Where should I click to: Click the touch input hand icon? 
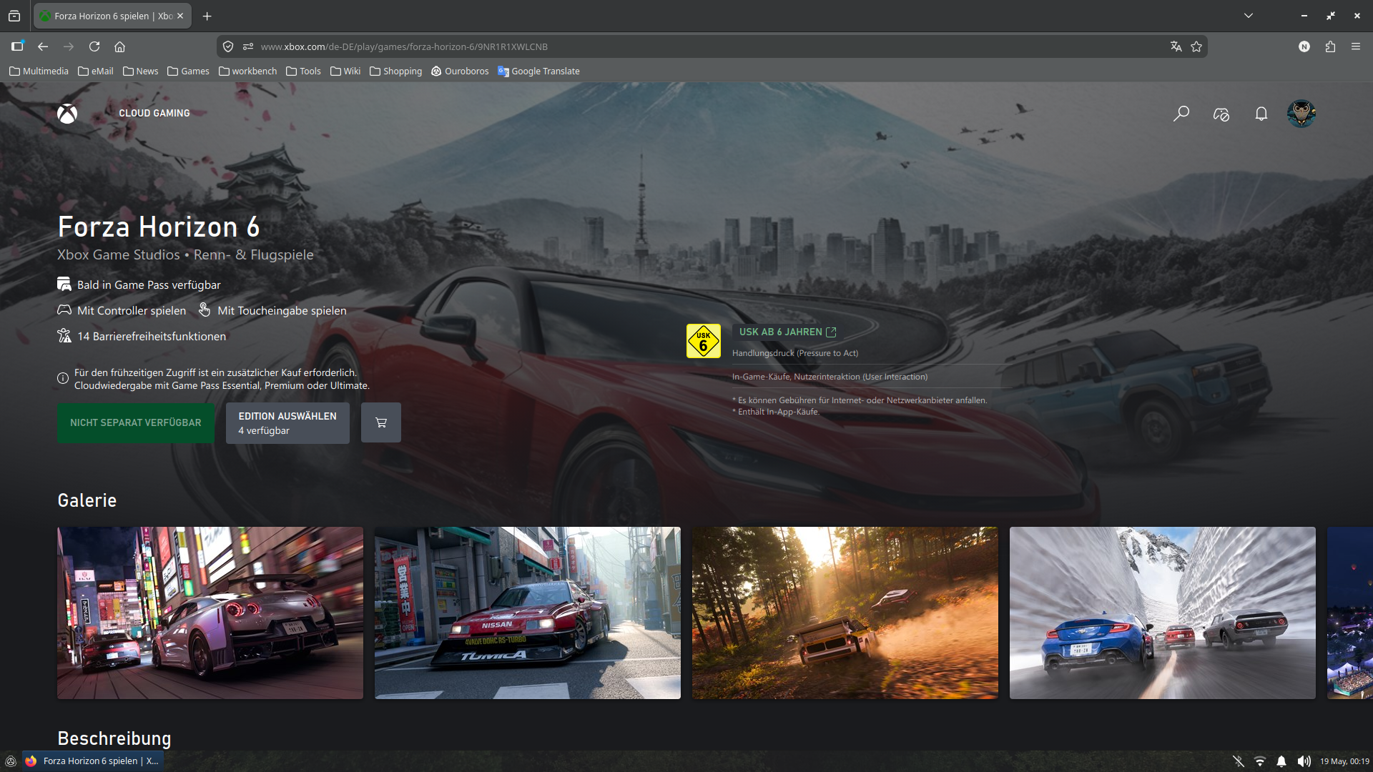205,310
